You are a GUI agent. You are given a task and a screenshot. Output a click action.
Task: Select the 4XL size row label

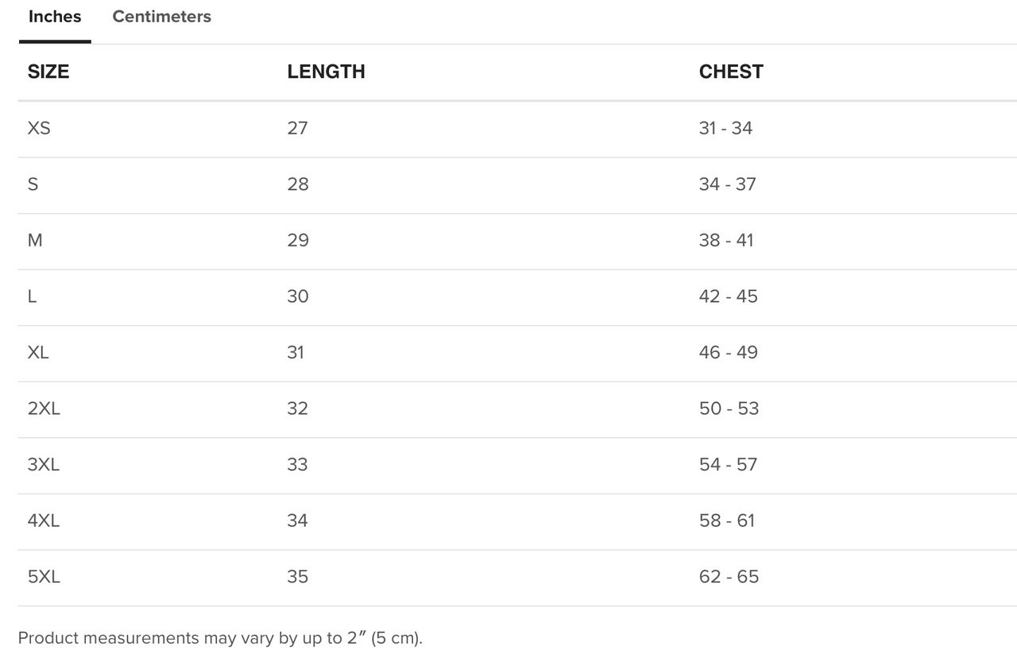[44, 521]
